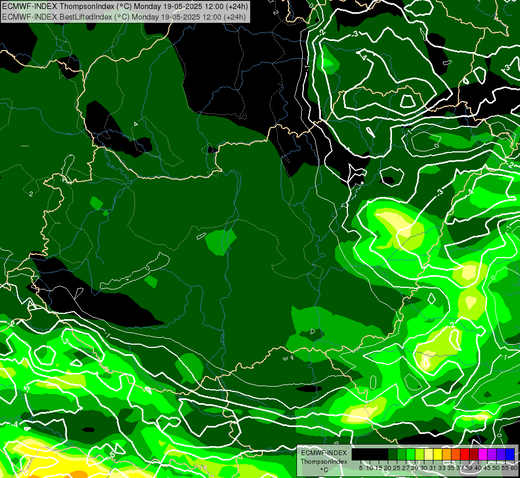This screenshot has height=478, width=520.
Task: Click the 'ThompsonIndex' label inside the legend box
Action: [324, 462]
